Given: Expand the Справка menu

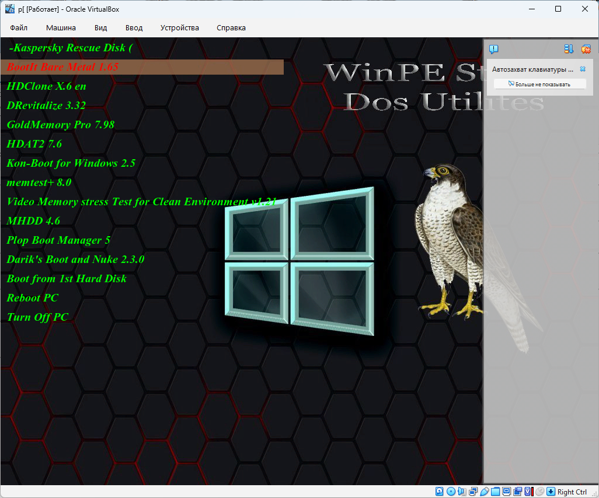Looking at the screenshot, I should coord(231,27).
